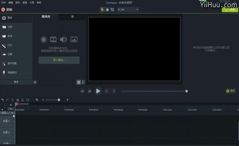Step back one frame
239x146 pixels.
tap(82, 91)
